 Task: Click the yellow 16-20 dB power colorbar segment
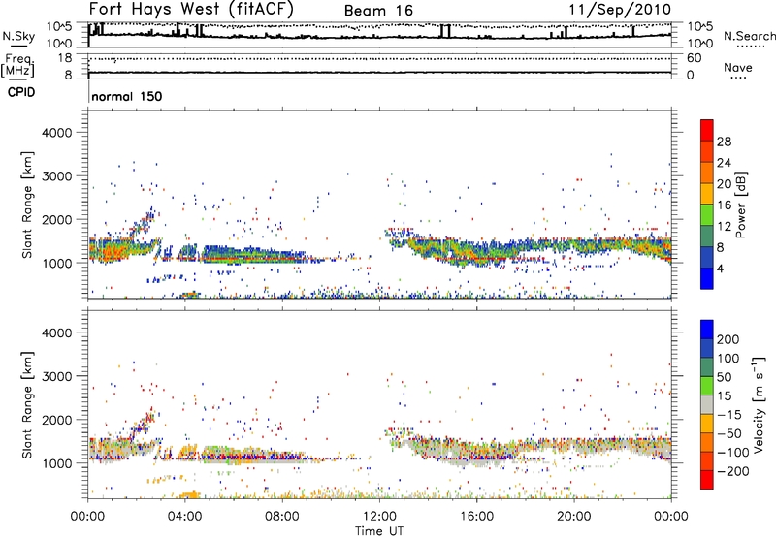[707, 193]
